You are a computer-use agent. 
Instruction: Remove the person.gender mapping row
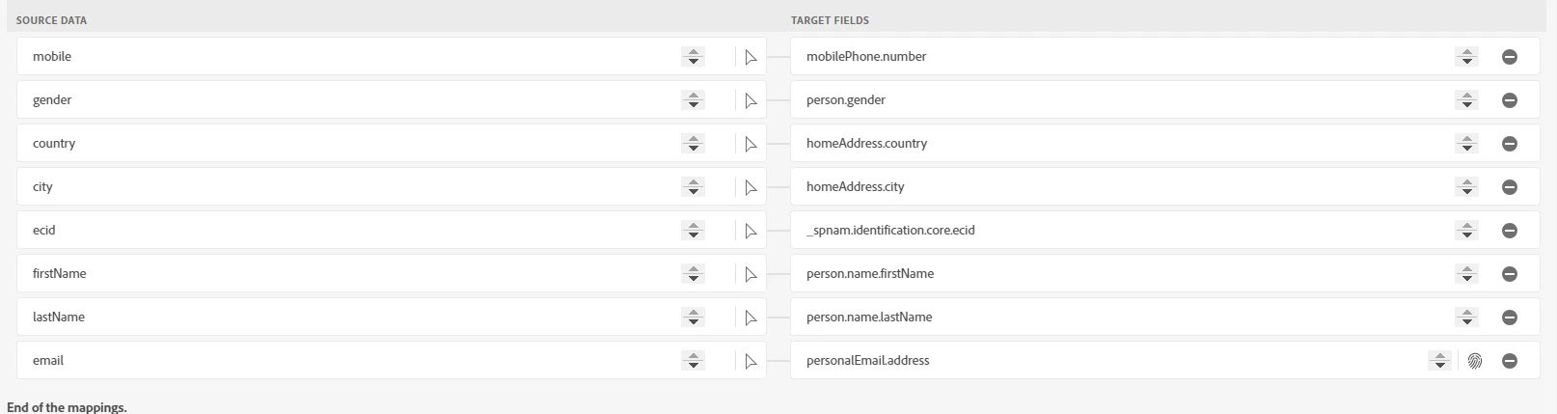[x=1510, y=100]
